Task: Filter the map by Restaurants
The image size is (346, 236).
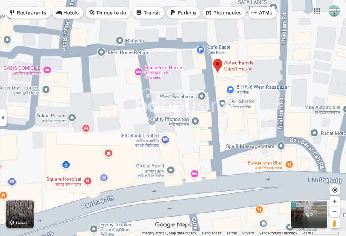Action: (x=28, y=13)
